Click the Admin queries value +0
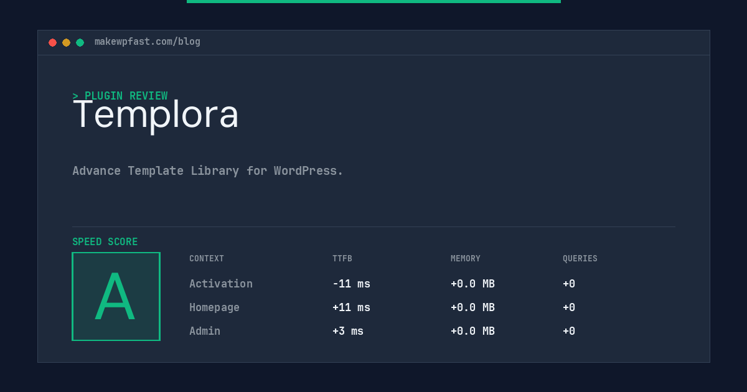This screenshot has height=392, width=747. click(x=569, y=331)
